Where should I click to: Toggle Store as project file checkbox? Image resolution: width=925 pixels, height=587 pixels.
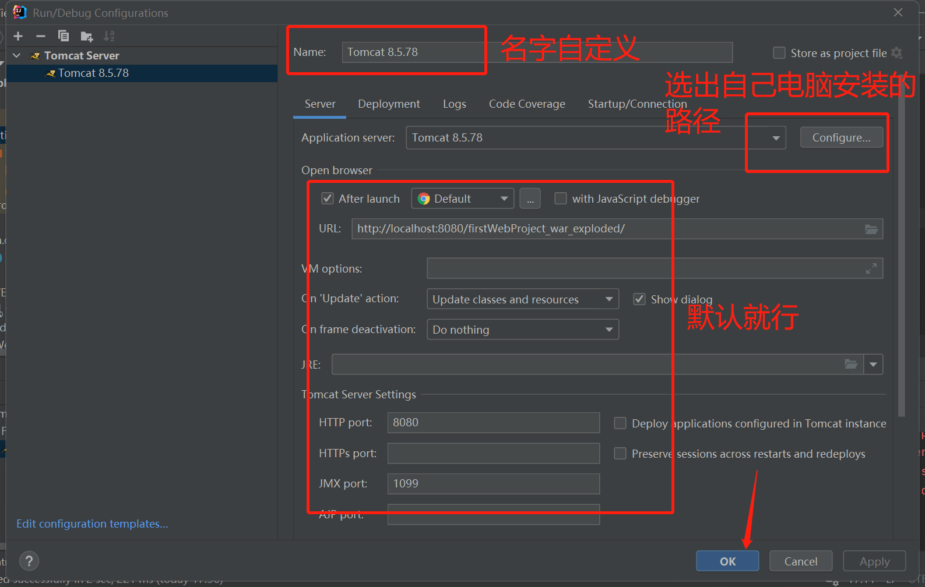[x=779, y=53]
